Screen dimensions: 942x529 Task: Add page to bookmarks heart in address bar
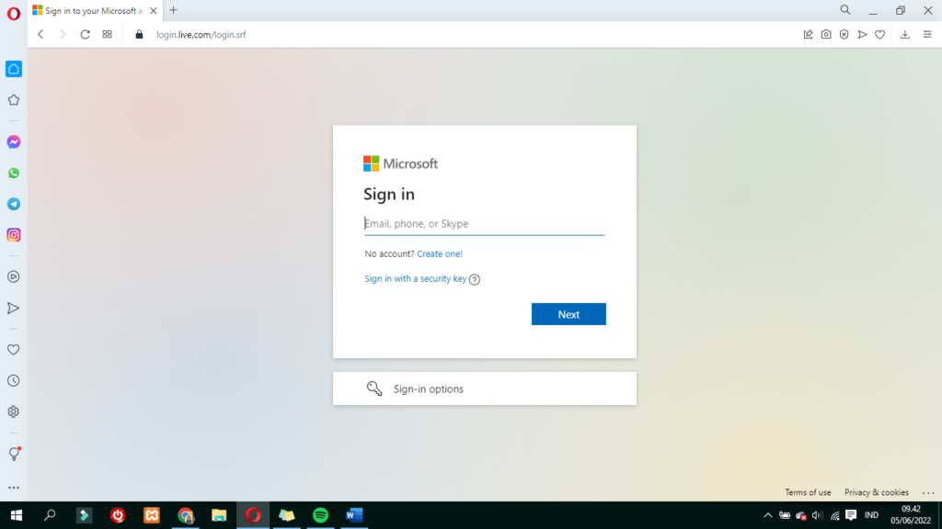[x=880, y=35]
